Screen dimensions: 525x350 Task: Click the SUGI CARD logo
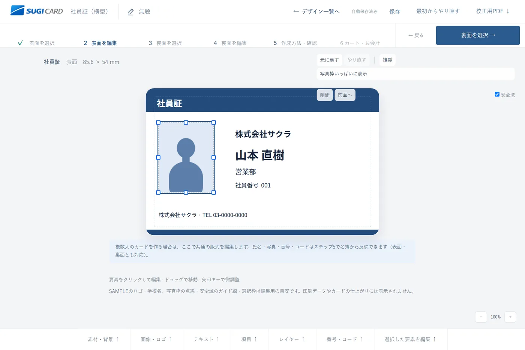(x=36, y=11)
